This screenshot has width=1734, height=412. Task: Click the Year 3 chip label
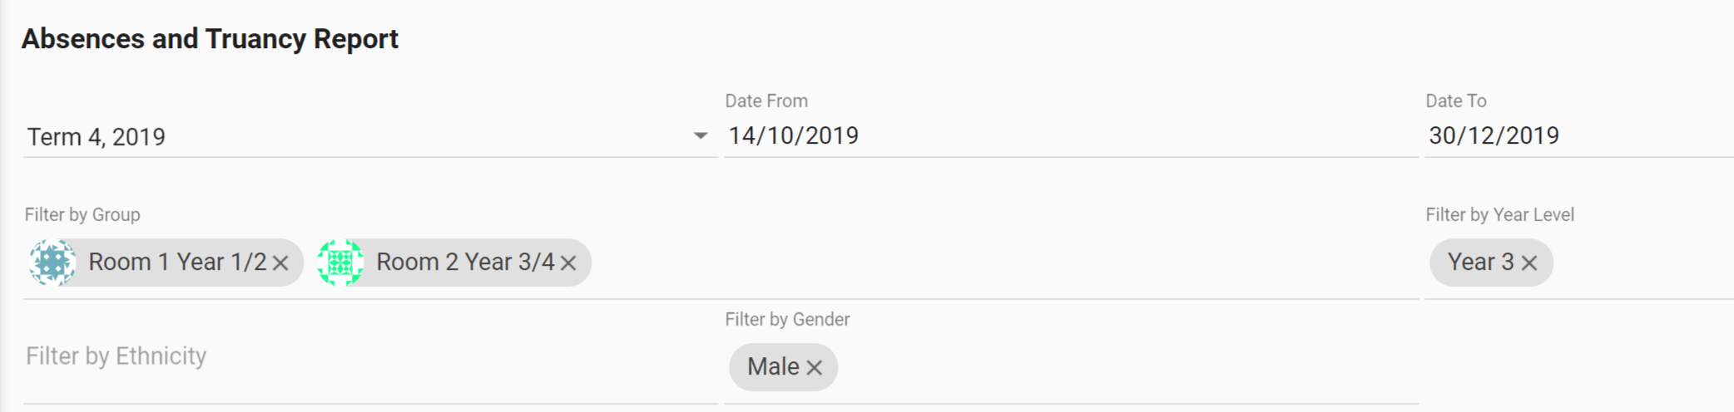coord(1480,262)
